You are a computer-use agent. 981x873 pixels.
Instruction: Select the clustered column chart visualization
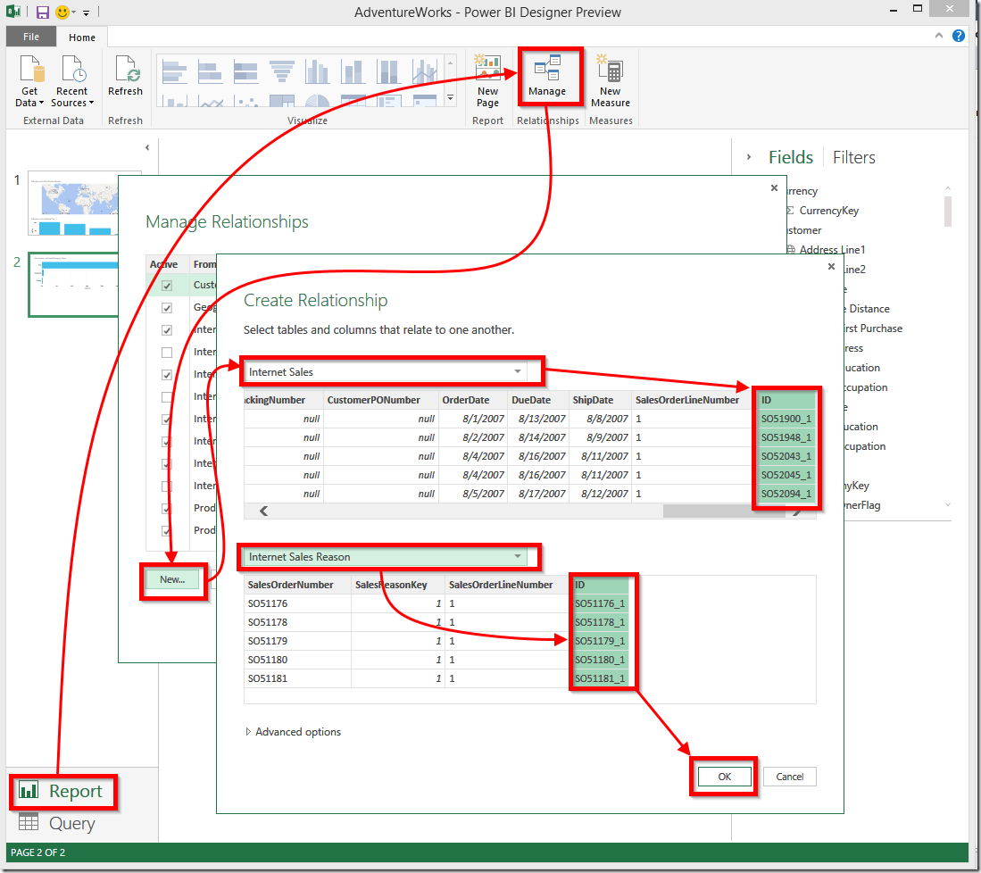[x=317, y=72]
